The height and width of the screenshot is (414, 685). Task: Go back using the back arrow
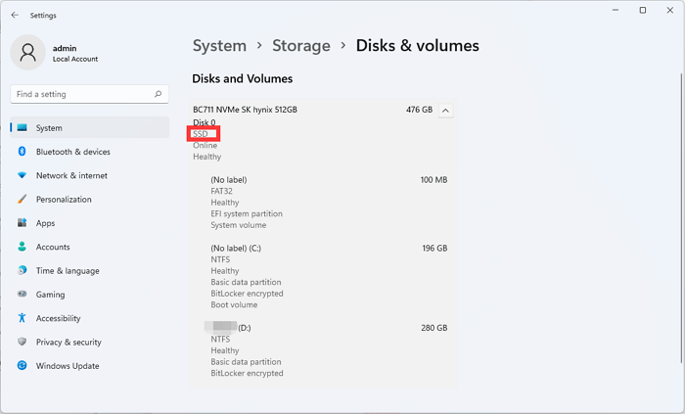pyautogui.click(x=15, y=16)
